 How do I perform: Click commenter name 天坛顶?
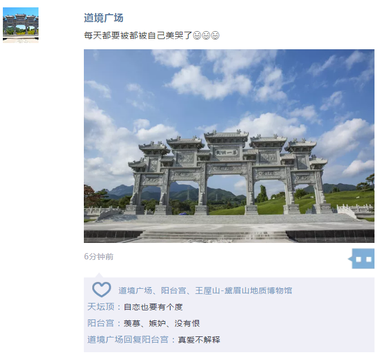(101, 307)
